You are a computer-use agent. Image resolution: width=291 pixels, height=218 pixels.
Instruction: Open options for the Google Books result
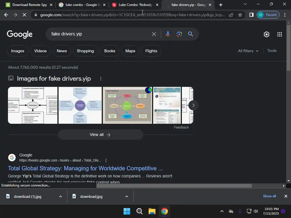(106, 160)
